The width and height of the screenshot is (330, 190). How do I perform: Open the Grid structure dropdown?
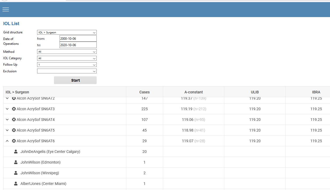[67, 32]
